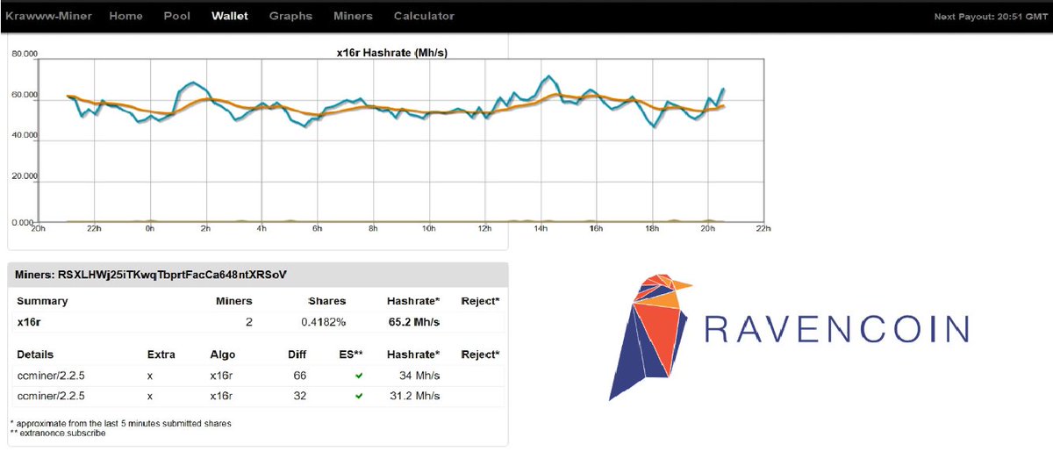Image resolution: width=1053 pixels, height=473 pixels.
Task: Click ccminer/2.2.5 in the Diff 66 row
Action: click(x=49, y=376)
